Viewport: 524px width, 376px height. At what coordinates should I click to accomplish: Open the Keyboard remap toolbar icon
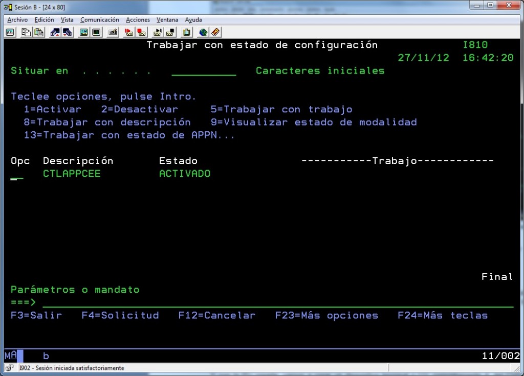click(x=113, y=32)
